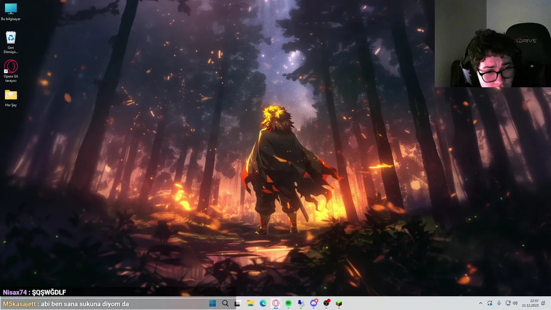Open the volume speaker tray icon

click(x=515, y=303)
